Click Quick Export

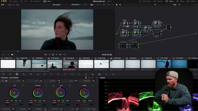point(145,1)
